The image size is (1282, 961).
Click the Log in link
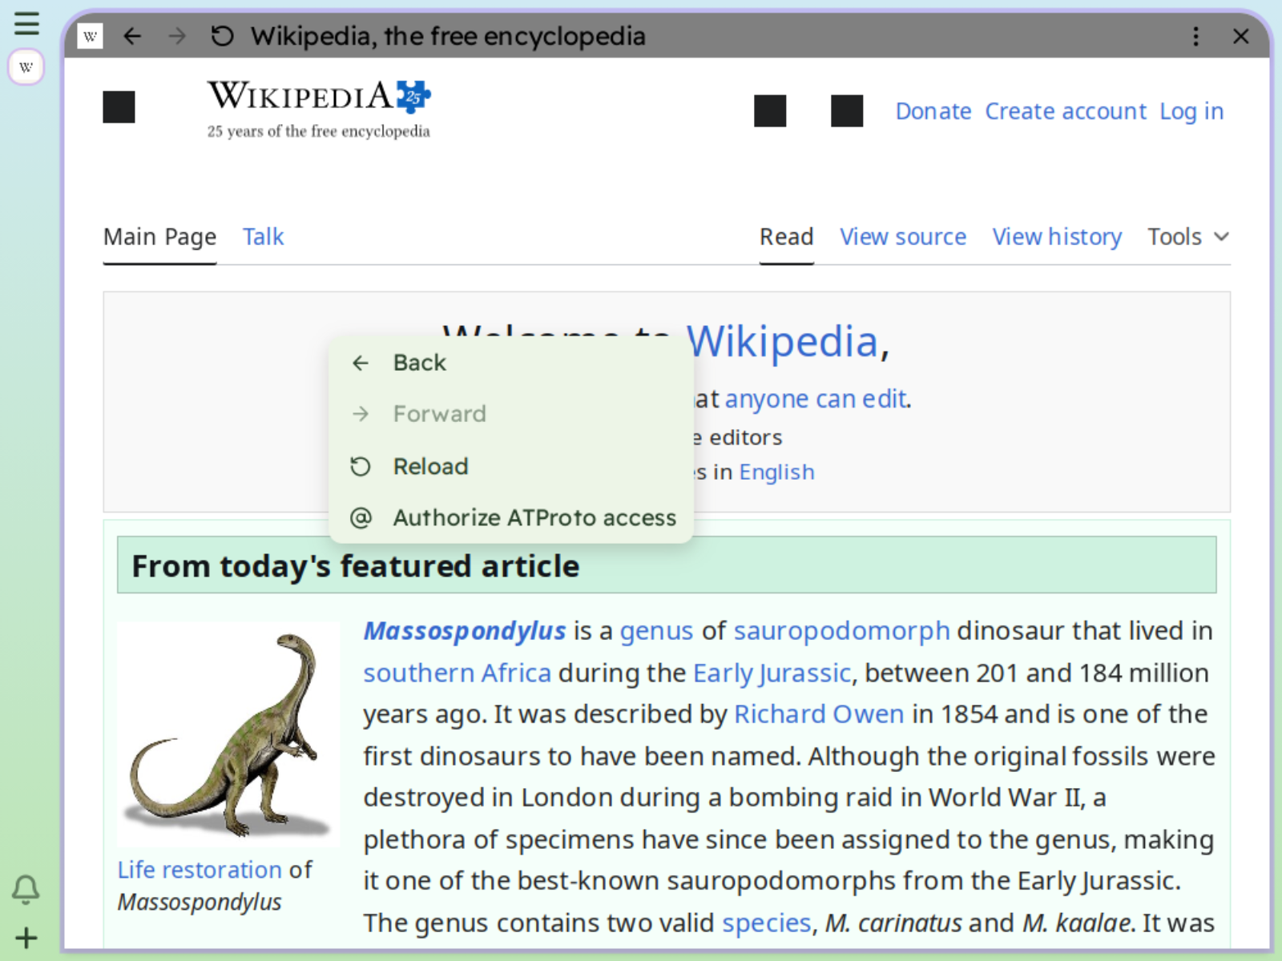(x=1191, y=111)
